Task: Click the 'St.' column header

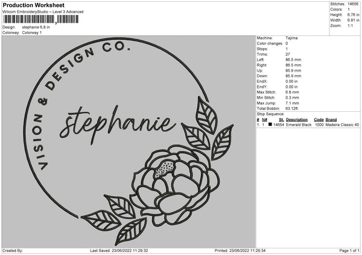Action: click(281, 120)
